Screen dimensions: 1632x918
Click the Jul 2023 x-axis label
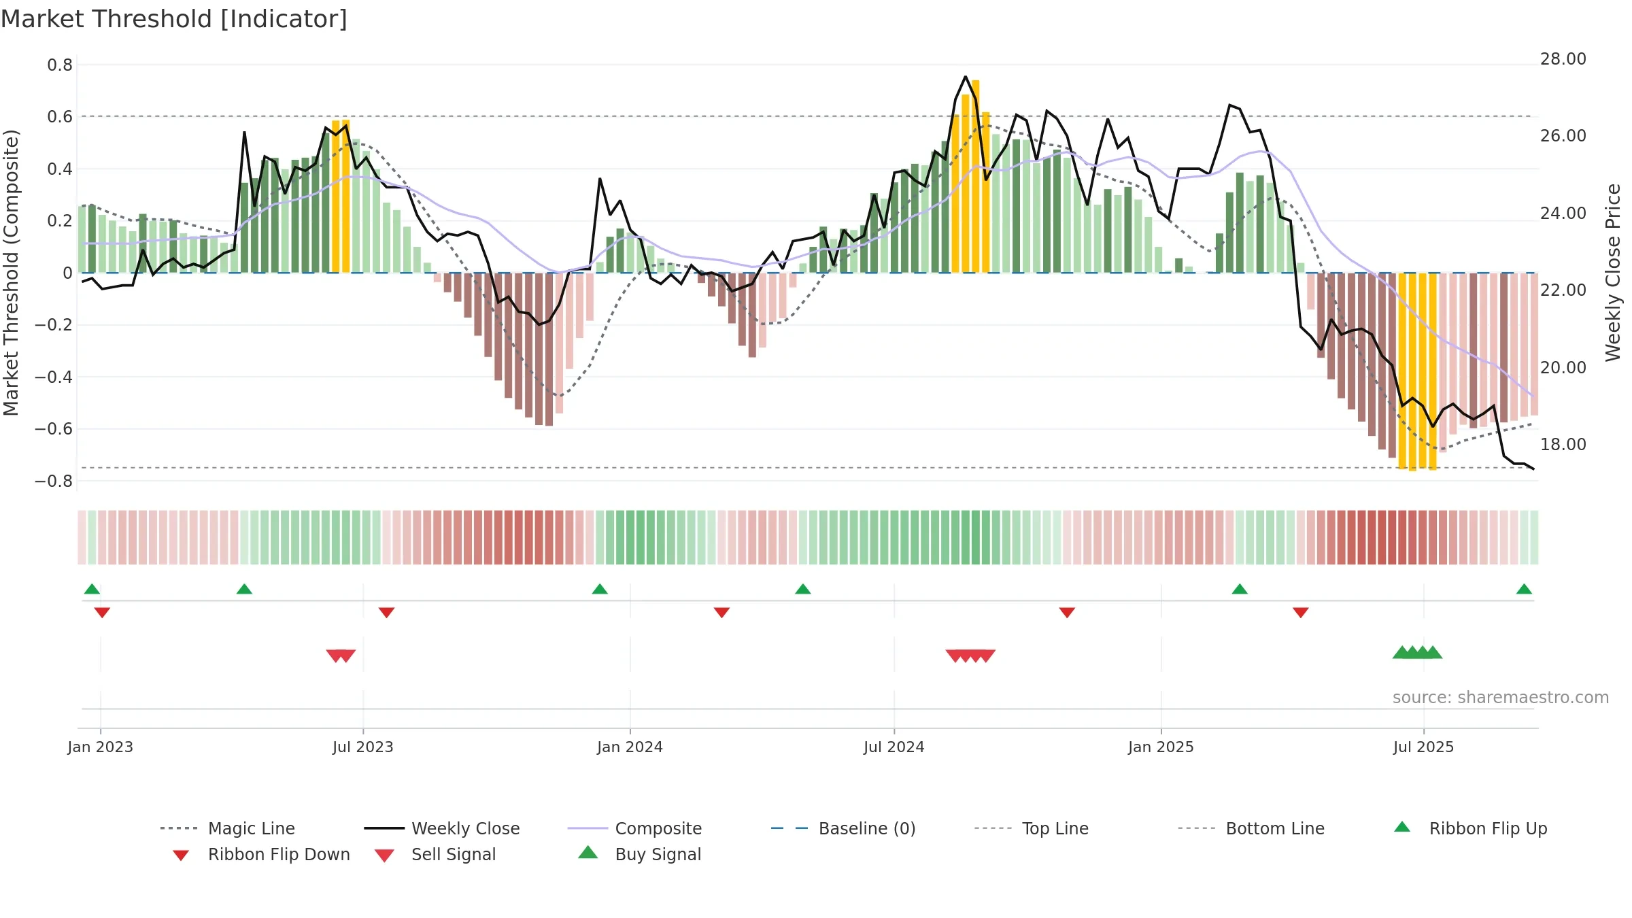pyautogui.click(x=362, y=747)
